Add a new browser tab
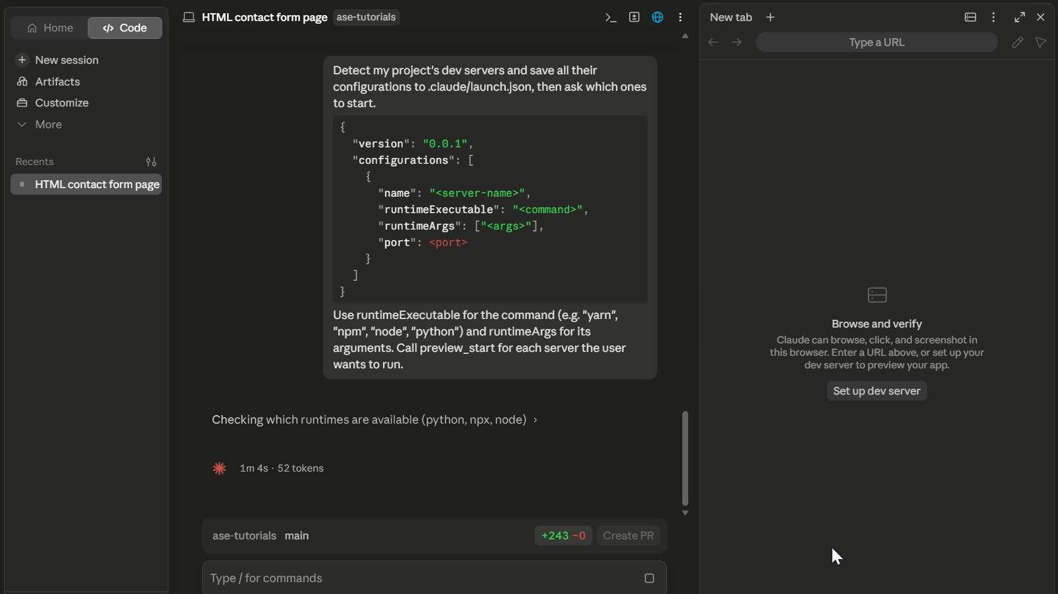 [x=770, y=18]
